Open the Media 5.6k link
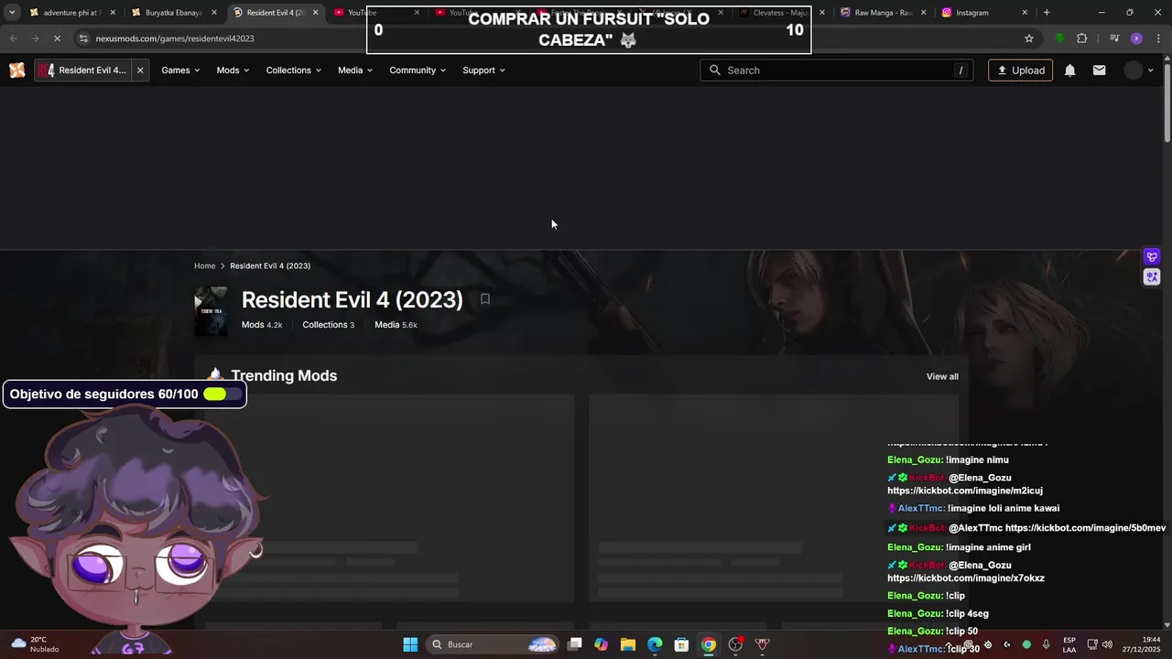The height and width of the screenshot is (659, 1172). (x=396, y=325)
